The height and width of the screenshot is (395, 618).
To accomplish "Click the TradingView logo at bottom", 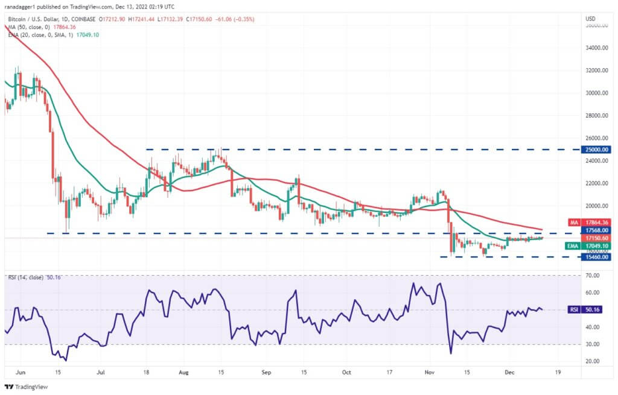I will 26,387.
